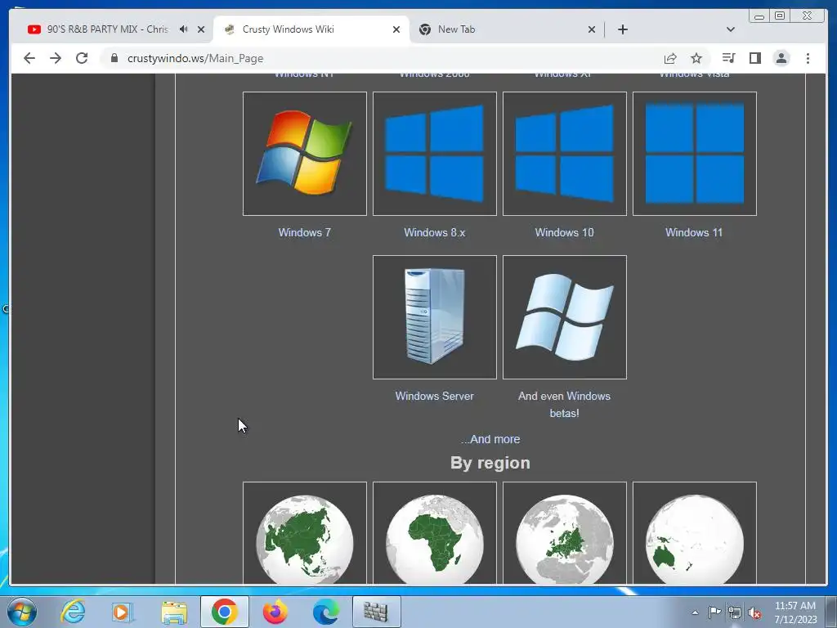Screen dimensions: 837x628
Task: Reload the Crusty Windows Wiki page
Action: point(82,58)
